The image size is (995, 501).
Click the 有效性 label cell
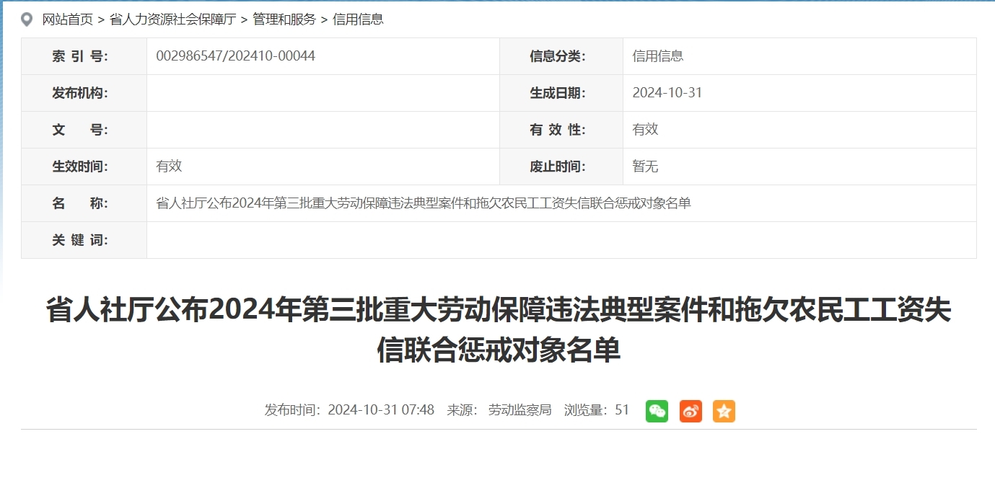561,130
